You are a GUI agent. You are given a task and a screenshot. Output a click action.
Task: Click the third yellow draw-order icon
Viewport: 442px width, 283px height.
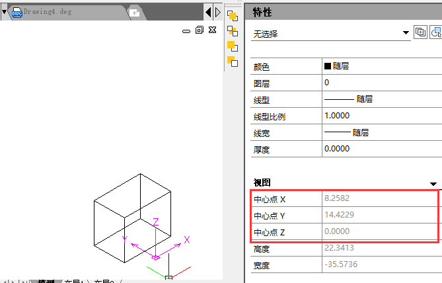click(232, 46)
